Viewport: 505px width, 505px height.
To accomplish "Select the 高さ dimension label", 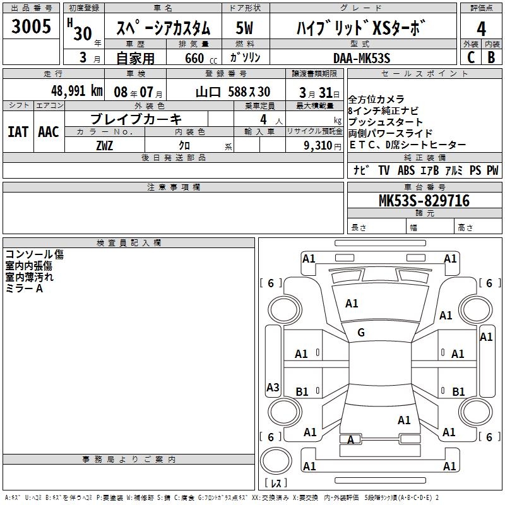I will (x=465, y=228).
